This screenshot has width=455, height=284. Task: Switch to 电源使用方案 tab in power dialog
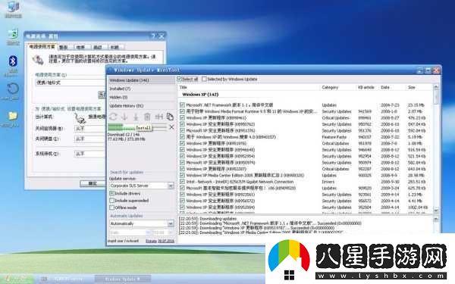[x=42, y=46]
